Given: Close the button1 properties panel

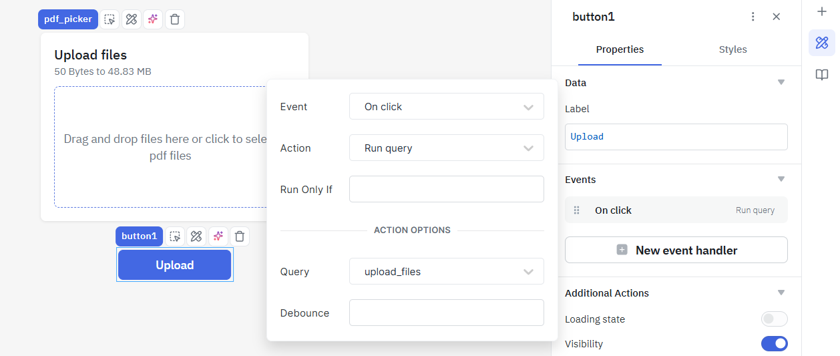Looking at the screenshot, I should 777,17.
